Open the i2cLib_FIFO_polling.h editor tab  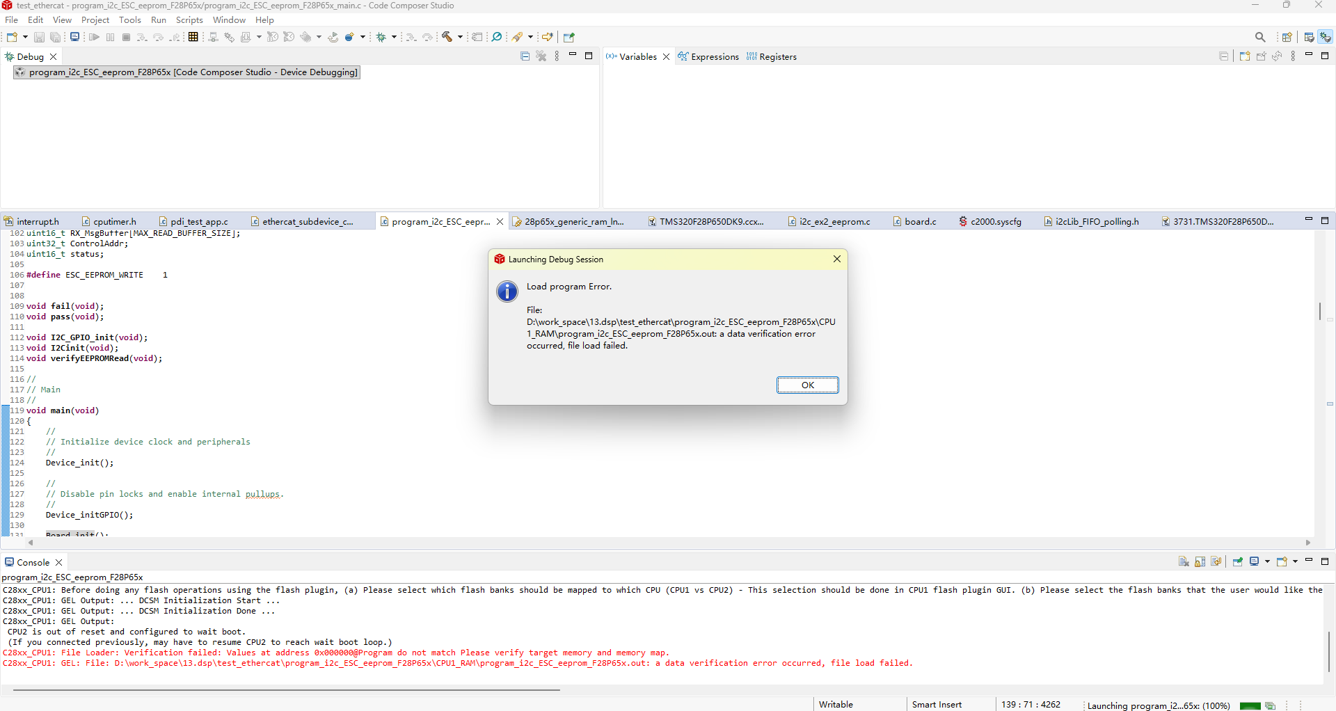click(x=1091, y=222)
